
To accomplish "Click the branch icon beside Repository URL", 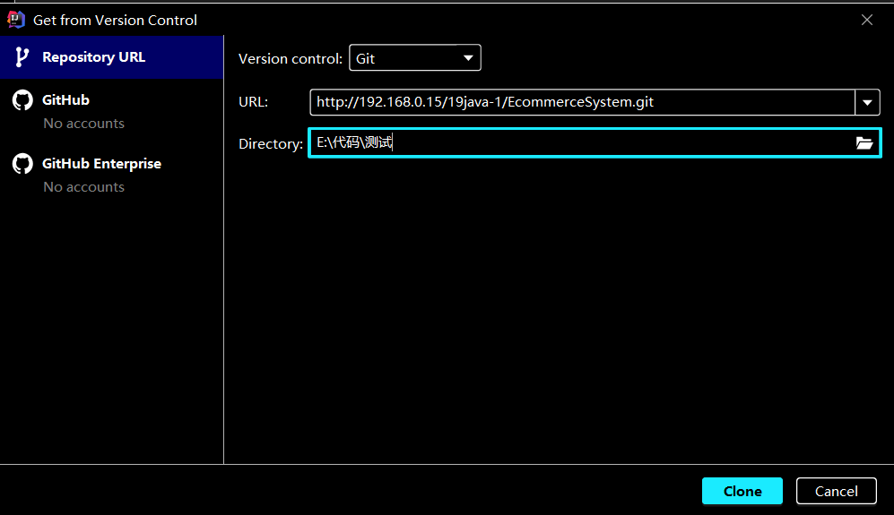I will pos(22,57).
